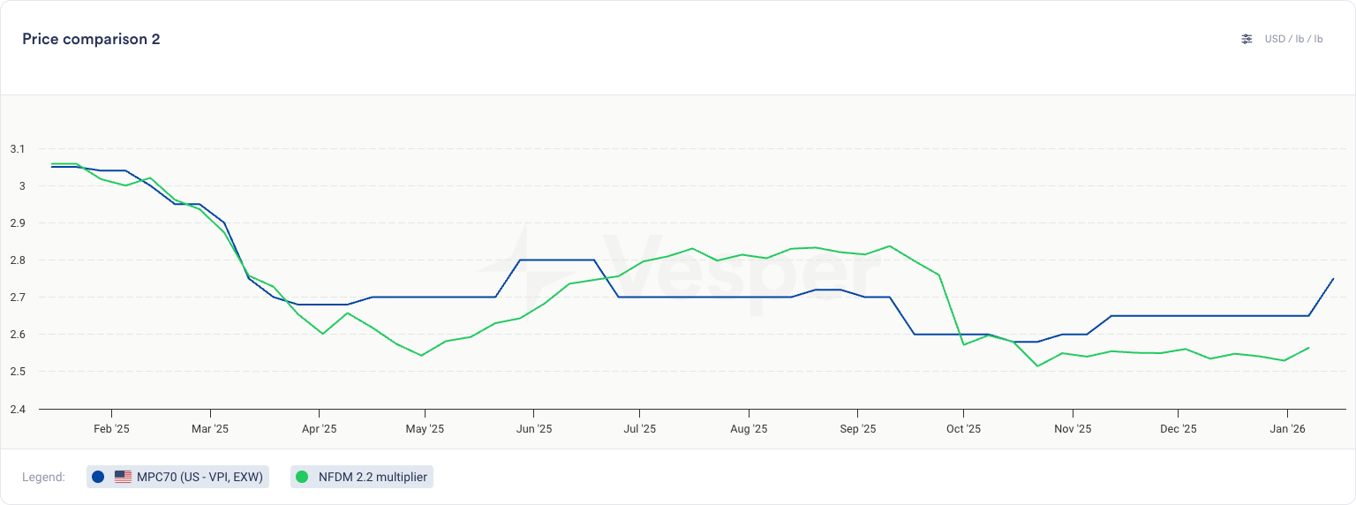1356x505 pixels.
Task: Toggle the MPC70 (US - VPI, EXW) series
Action: tap(200, 477)
